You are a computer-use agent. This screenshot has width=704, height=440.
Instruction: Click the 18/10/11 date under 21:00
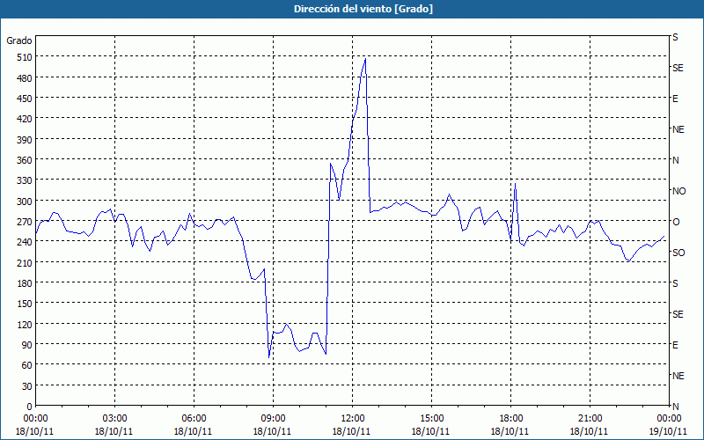click(x=589, y=431)
